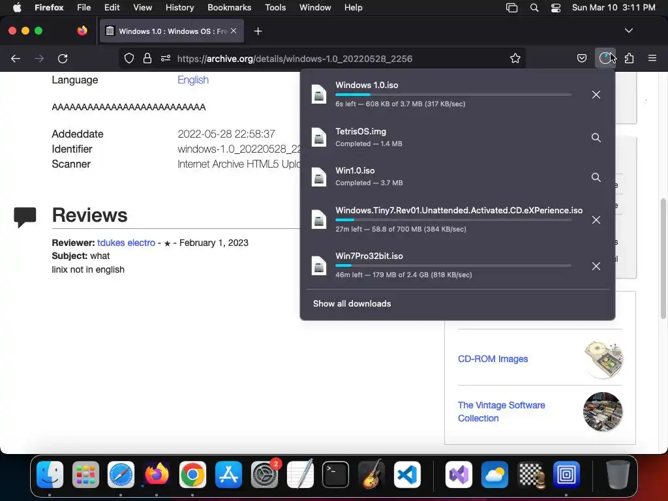Click the Windows 1.0.iso progress bar

453,95
